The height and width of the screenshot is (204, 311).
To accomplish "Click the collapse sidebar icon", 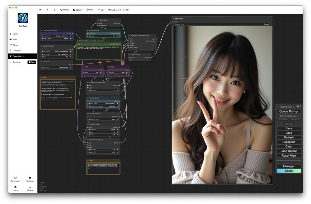I will coord(41,10).
